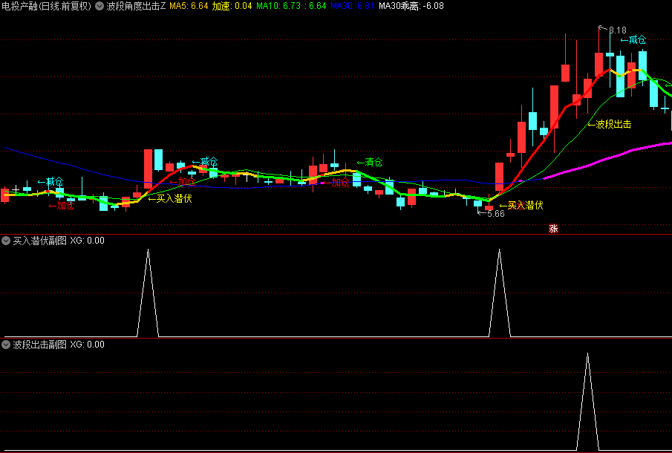This screenshot has height=453, width=672.
Task: Click the ←买入潜伏 label beside 5.66 low
Action: point(521,205)
